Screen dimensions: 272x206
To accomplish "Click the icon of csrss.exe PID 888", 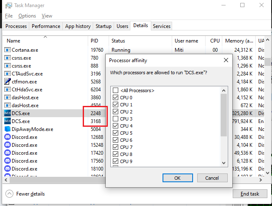I will [x=8, y=66].
